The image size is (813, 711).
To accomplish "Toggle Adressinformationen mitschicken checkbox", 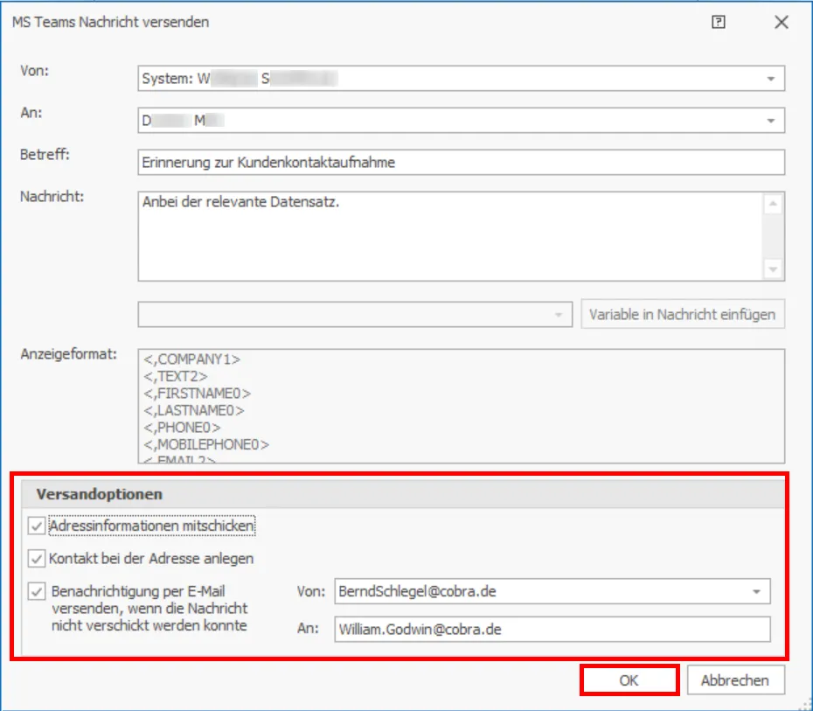I will 37,526.
